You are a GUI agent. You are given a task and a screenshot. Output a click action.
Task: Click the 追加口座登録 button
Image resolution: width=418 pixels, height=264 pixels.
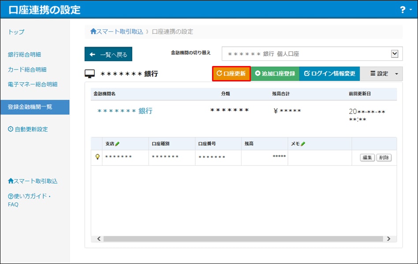275,74
